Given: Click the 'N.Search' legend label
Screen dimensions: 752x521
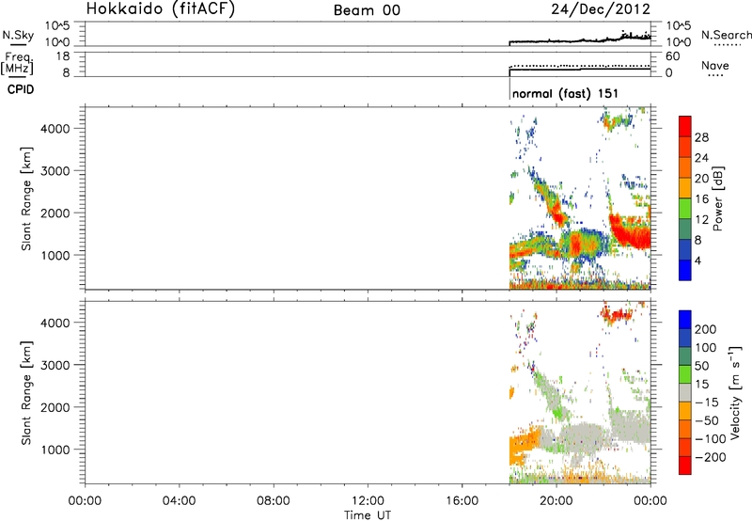Looking at the screenshot, I should [727, 35].
